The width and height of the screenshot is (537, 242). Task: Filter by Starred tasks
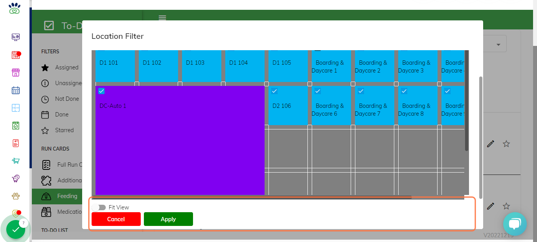[x=57, y=130]
